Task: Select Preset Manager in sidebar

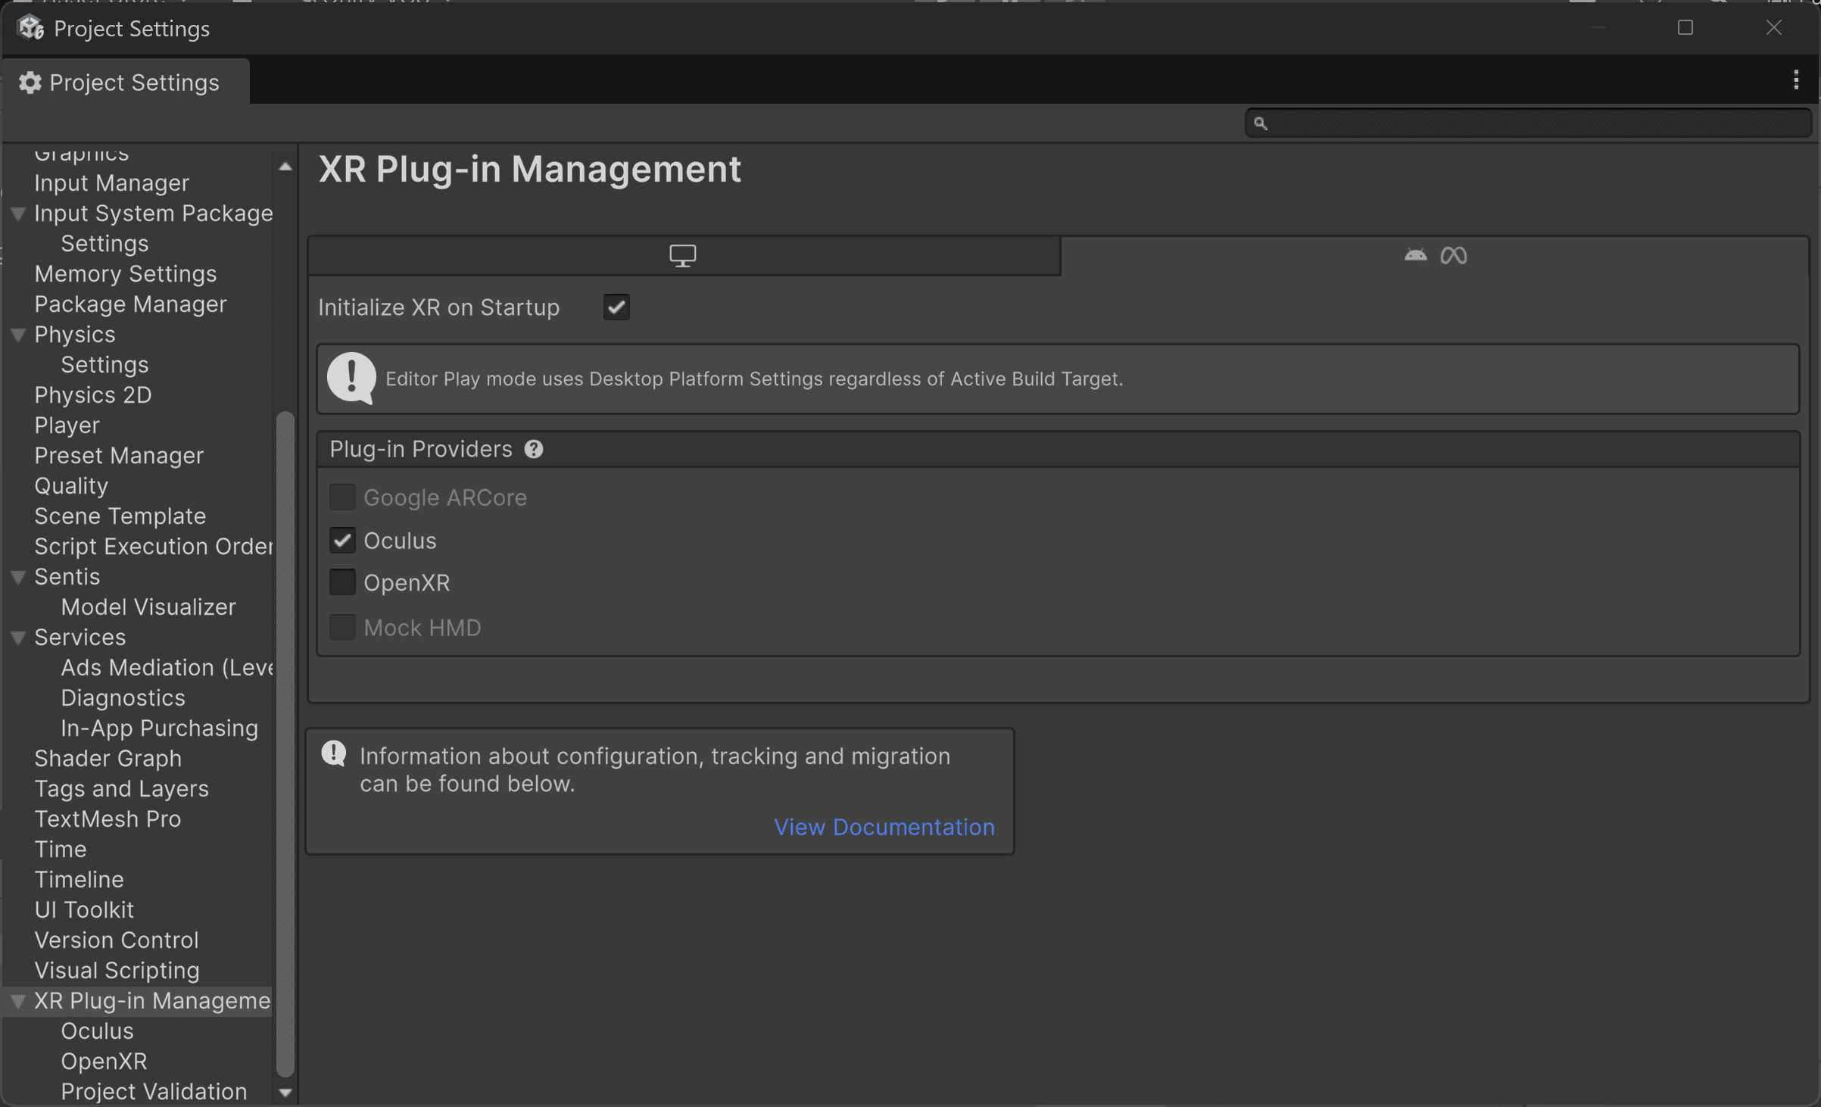Action: point(119,456)
